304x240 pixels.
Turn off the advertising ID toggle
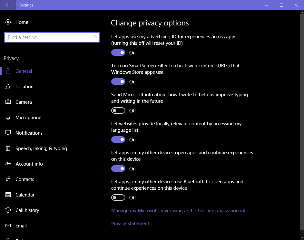(118, 53)
